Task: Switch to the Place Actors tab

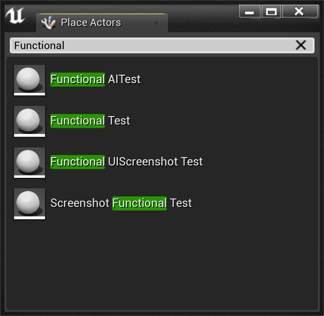Action: click(x=91, y=23)
